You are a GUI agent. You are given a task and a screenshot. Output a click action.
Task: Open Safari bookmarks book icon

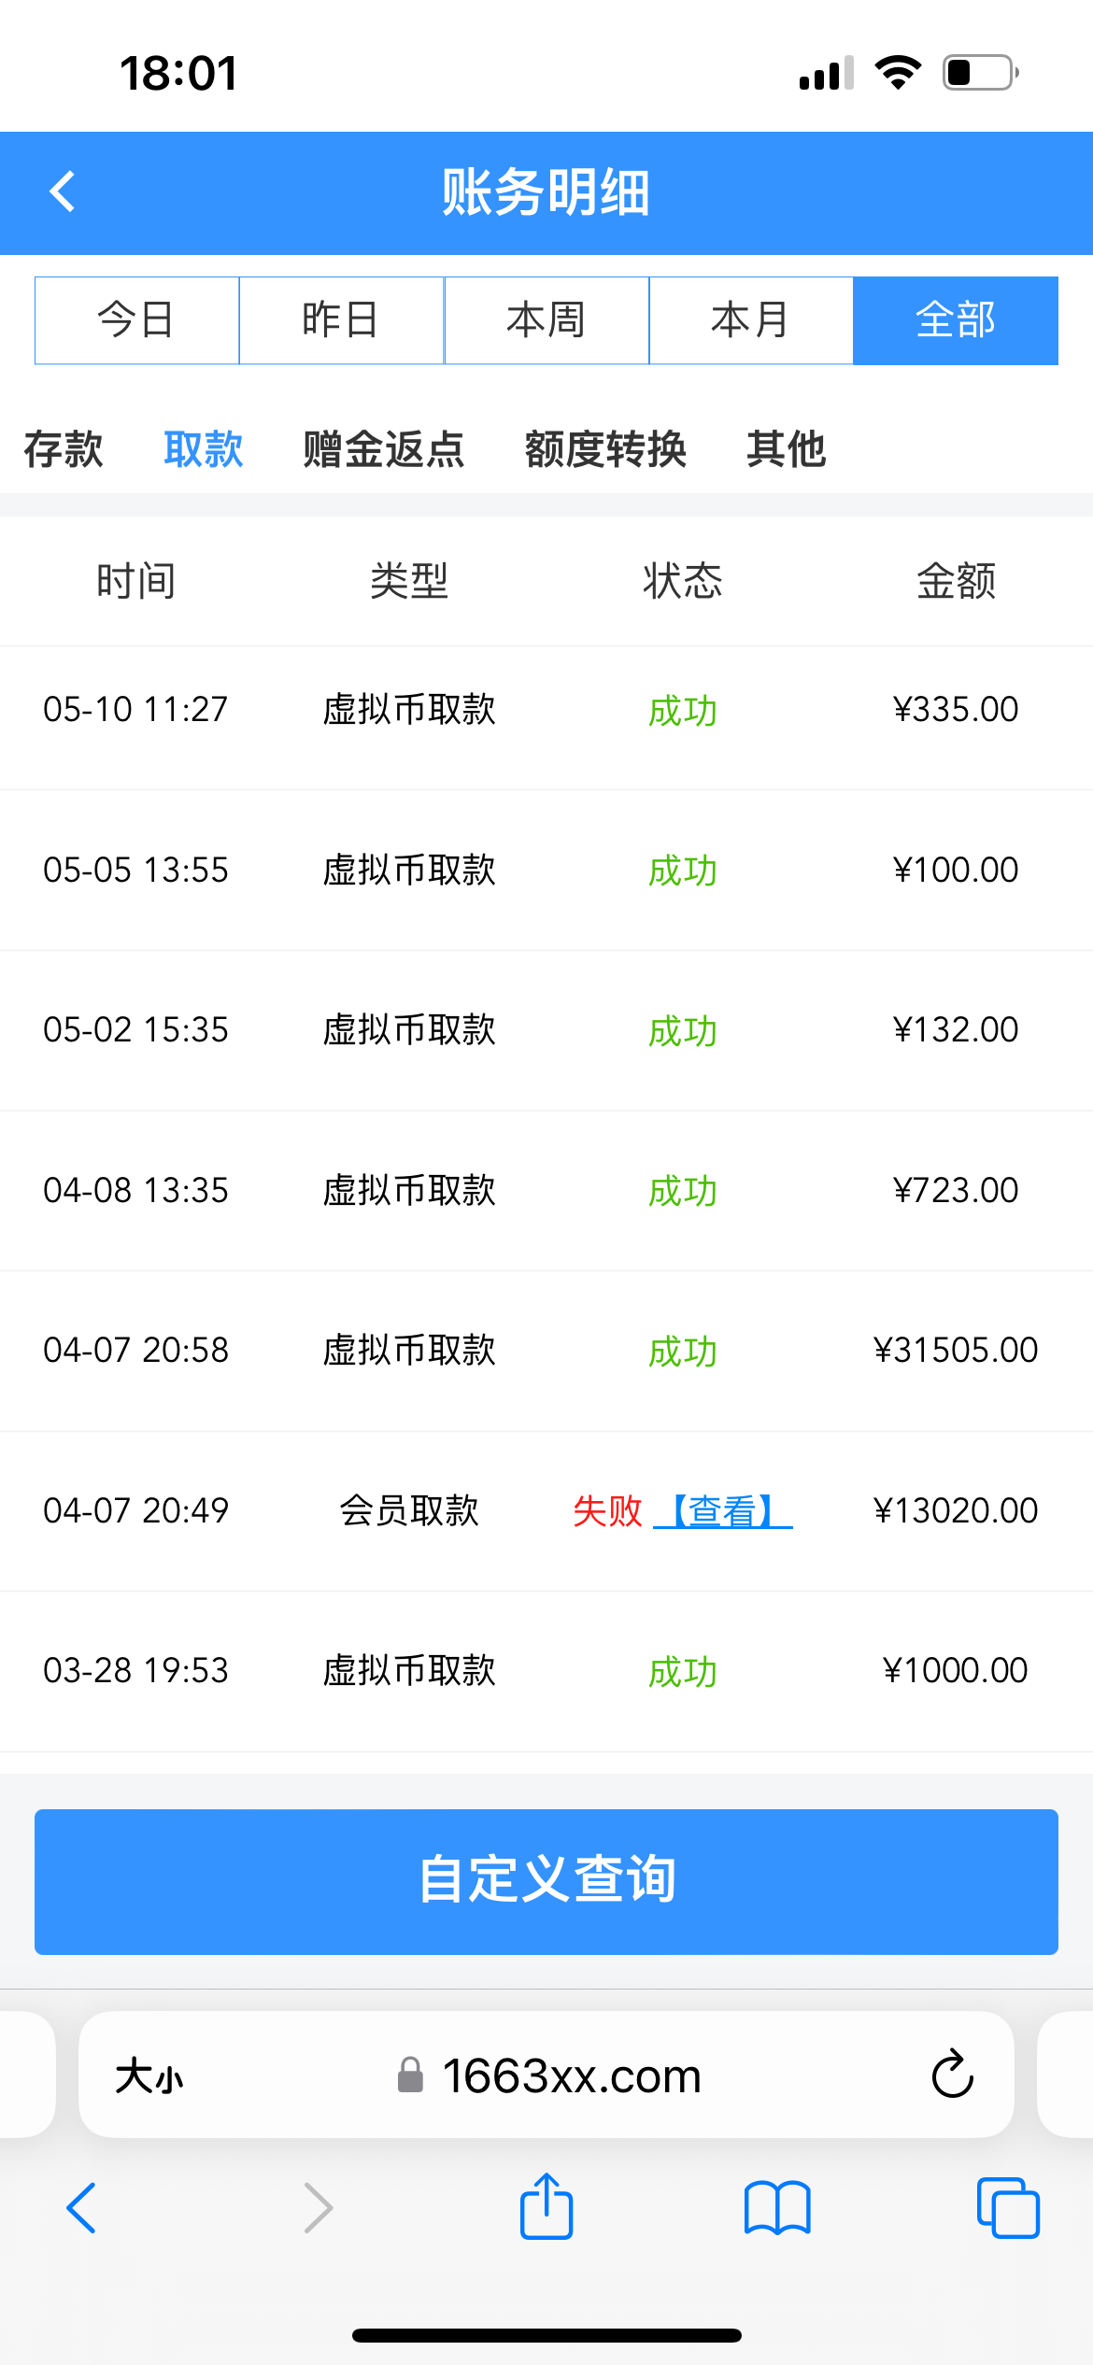pos(777,2208)
